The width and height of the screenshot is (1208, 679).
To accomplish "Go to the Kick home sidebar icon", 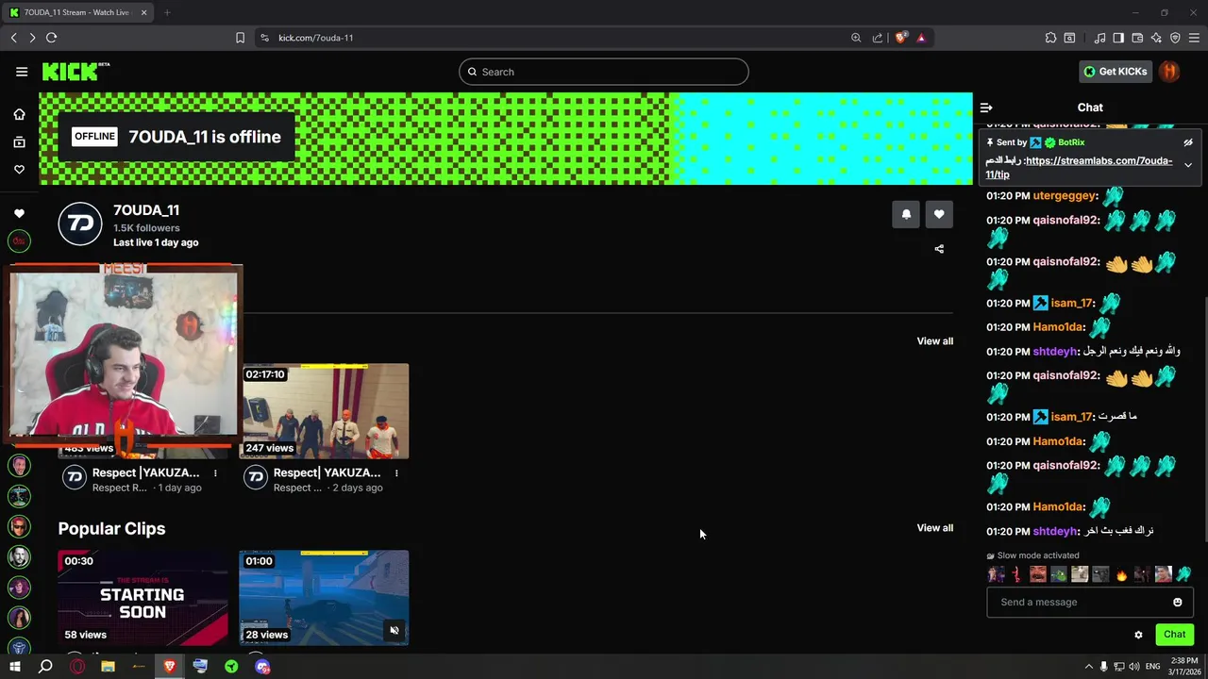I will [19, 114].
